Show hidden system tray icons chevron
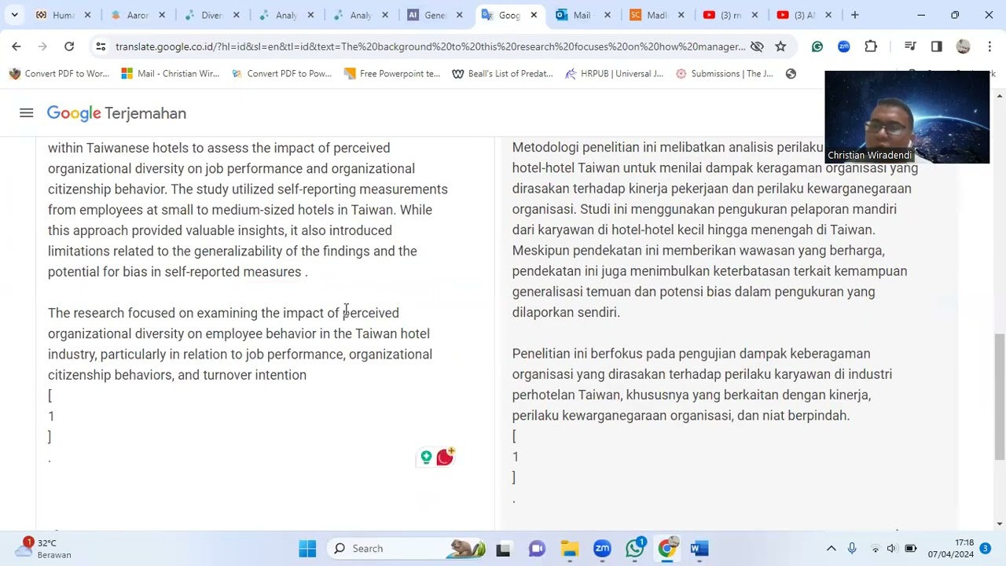The height and width of the screenshot is (566, 1006). [x=831, y=548]
